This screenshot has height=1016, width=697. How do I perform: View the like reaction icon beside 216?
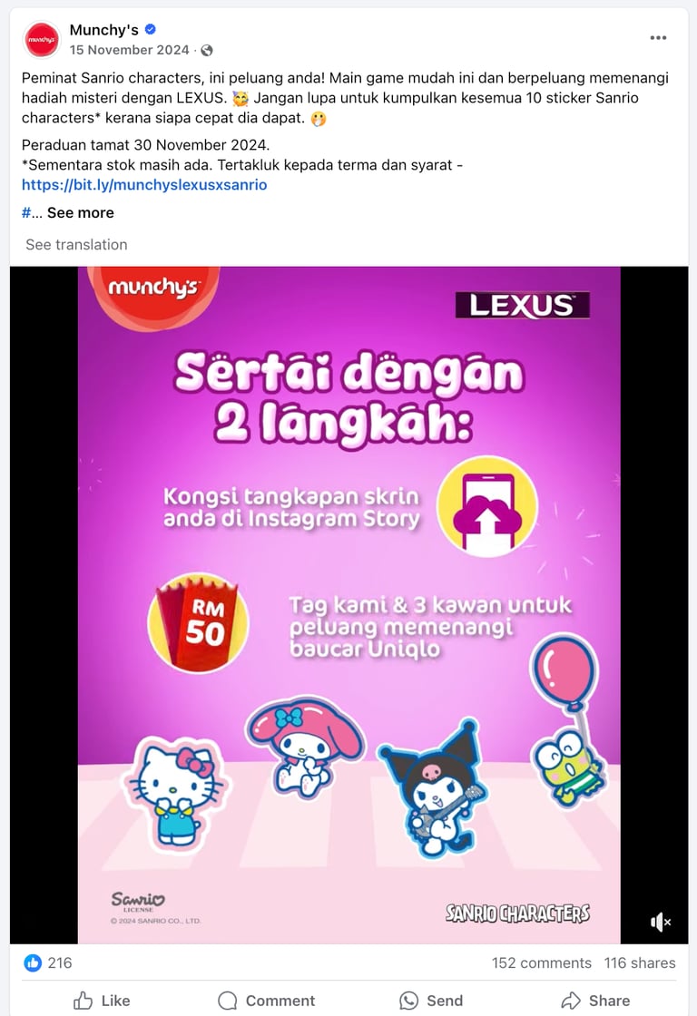33,962
